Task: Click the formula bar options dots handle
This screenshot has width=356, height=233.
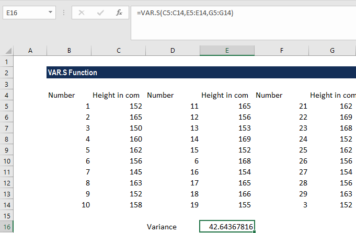Action: pos(64,13)
